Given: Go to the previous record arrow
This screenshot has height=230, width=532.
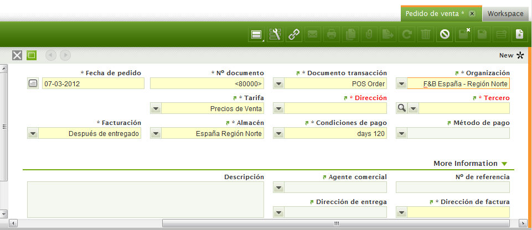Looking at the screenshot, I should [51, 55].
